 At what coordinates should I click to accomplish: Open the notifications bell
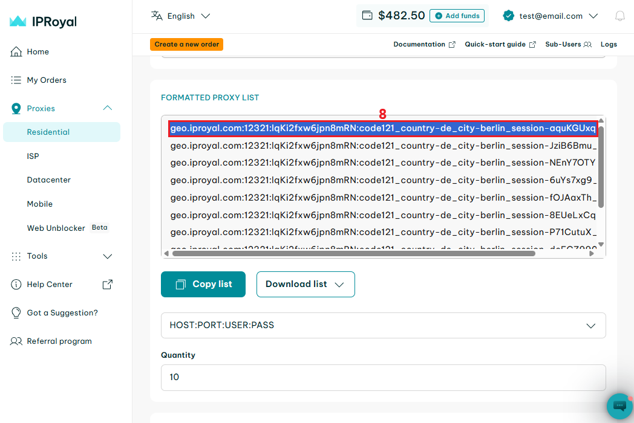(x=620, y=16)
